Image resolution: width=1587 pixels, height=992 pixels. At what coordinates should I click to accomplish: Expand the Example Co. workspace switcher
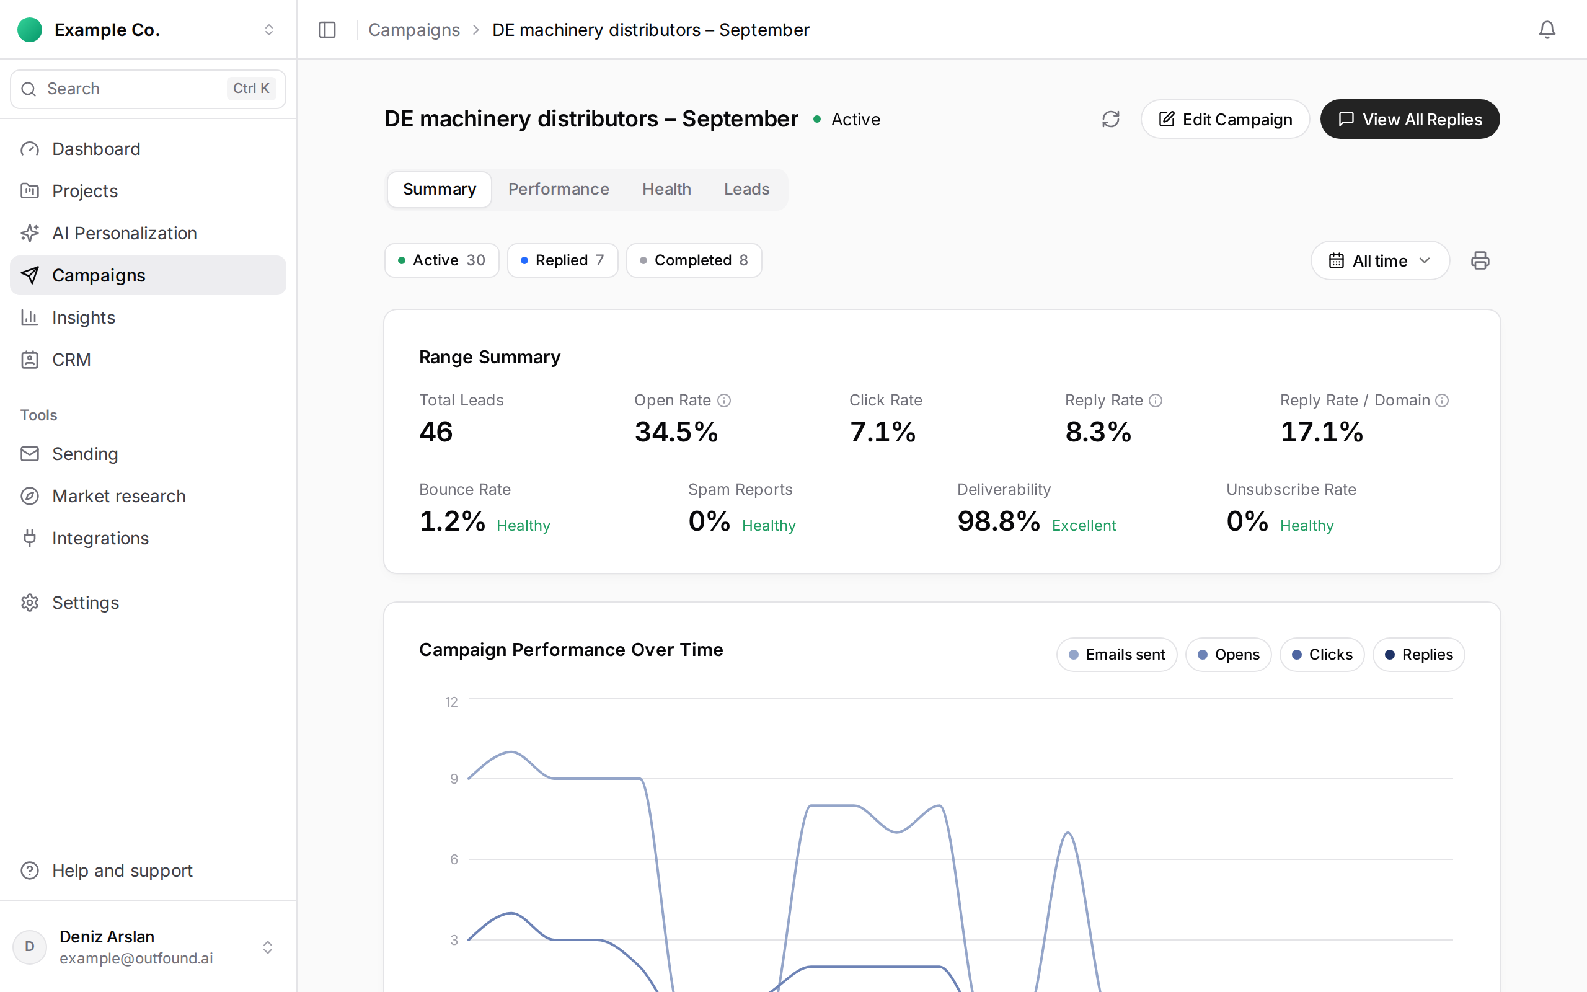tap(148, 30)
